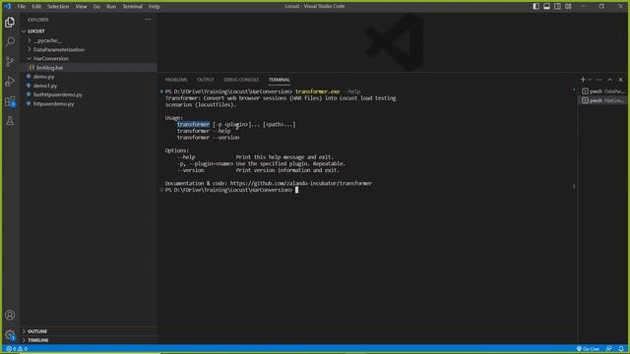Viewport: 630px width, 354px height.
Task: Collapse the LOCUST root folder
Action: click(90, 30)
